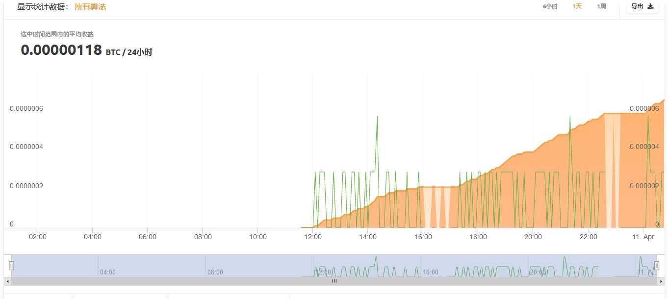The image size is (668, 299).
Task: Open the 所有算法 algorithm selector
Action: (x=90, y=7)
